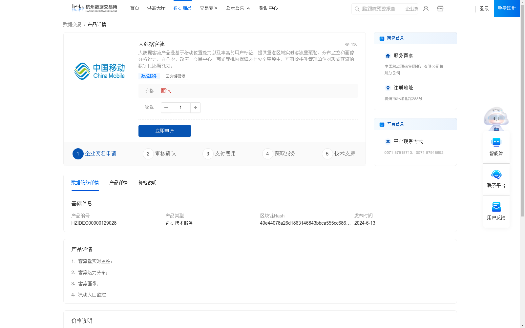Click the Hangzhou Data Exchange logo
Viewport: 525px width, 328px height.
tap(94, 8)
